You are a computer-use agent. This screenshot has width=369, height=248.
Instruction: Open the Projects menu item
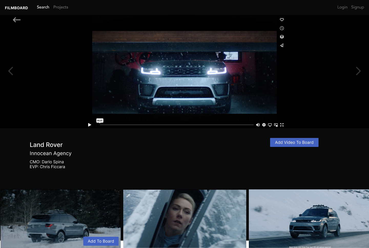pyautogui.click(x=61, y=7)
